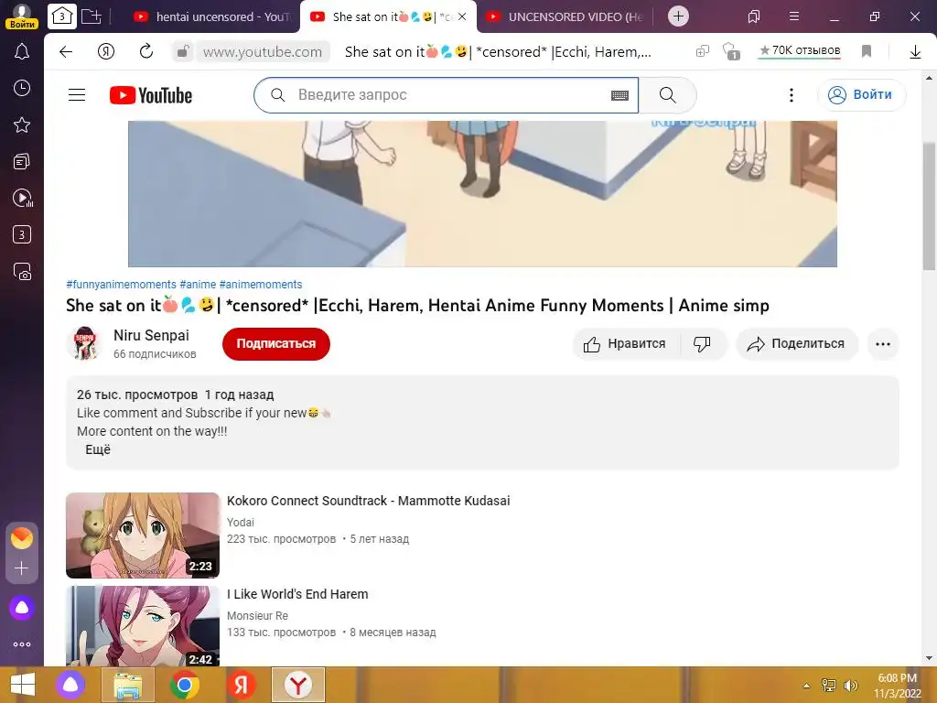Launch Google Chrome from the taskbar

click(185, 685)
